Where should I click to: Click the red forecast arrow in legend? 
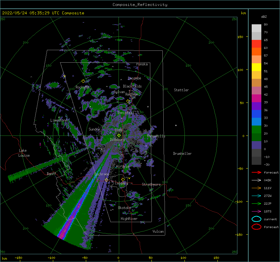tap(256, 172)
